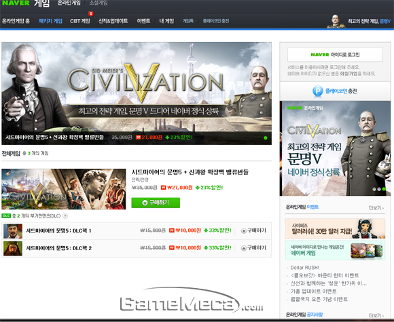Open the 네이버 게임 mint banner
Screen dimensions: 394x322
(335, 250)
